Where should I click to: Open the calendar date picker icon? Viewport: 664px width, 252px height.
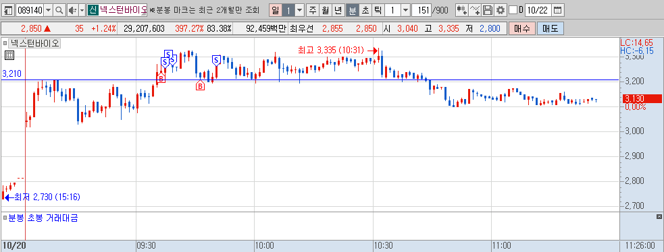point(558,9)
